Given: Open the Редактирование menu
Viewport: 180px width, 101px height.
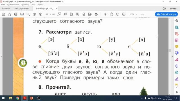Looking at the screenshot, I should point(13,5).
